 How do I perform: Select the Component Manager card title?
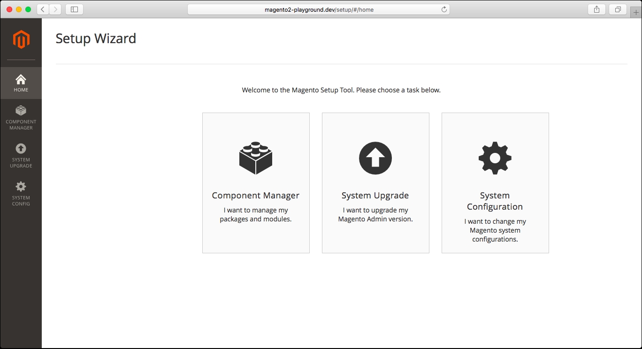coord(256,196)
